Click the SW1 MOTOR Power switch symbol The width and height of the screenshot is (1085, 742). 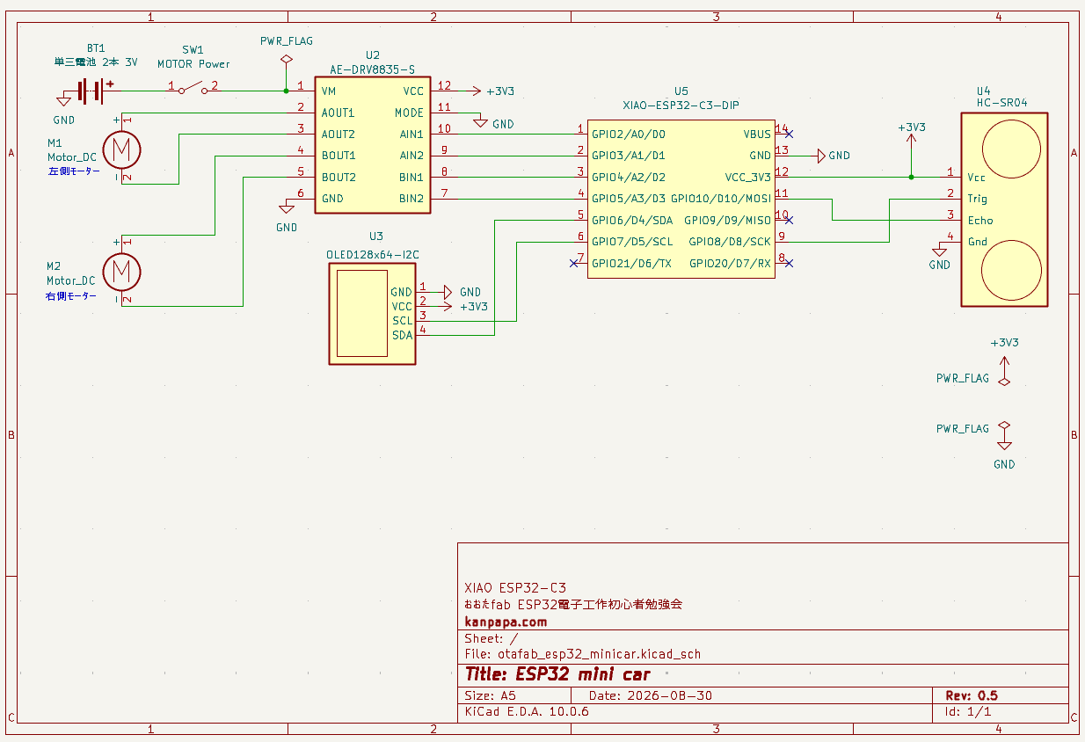[192, 88]
